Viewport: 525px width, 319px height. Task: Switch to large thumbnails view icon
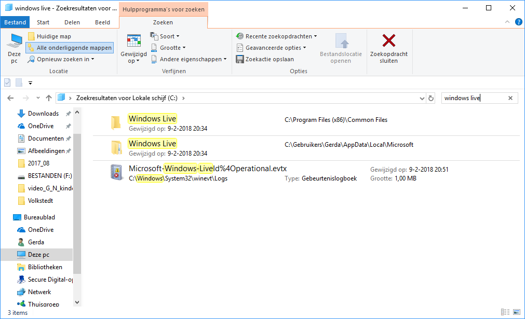(517, 312)
